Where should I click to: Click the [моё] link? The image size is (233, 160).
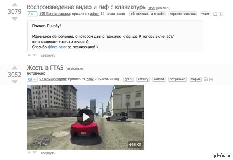pos(151,8)
